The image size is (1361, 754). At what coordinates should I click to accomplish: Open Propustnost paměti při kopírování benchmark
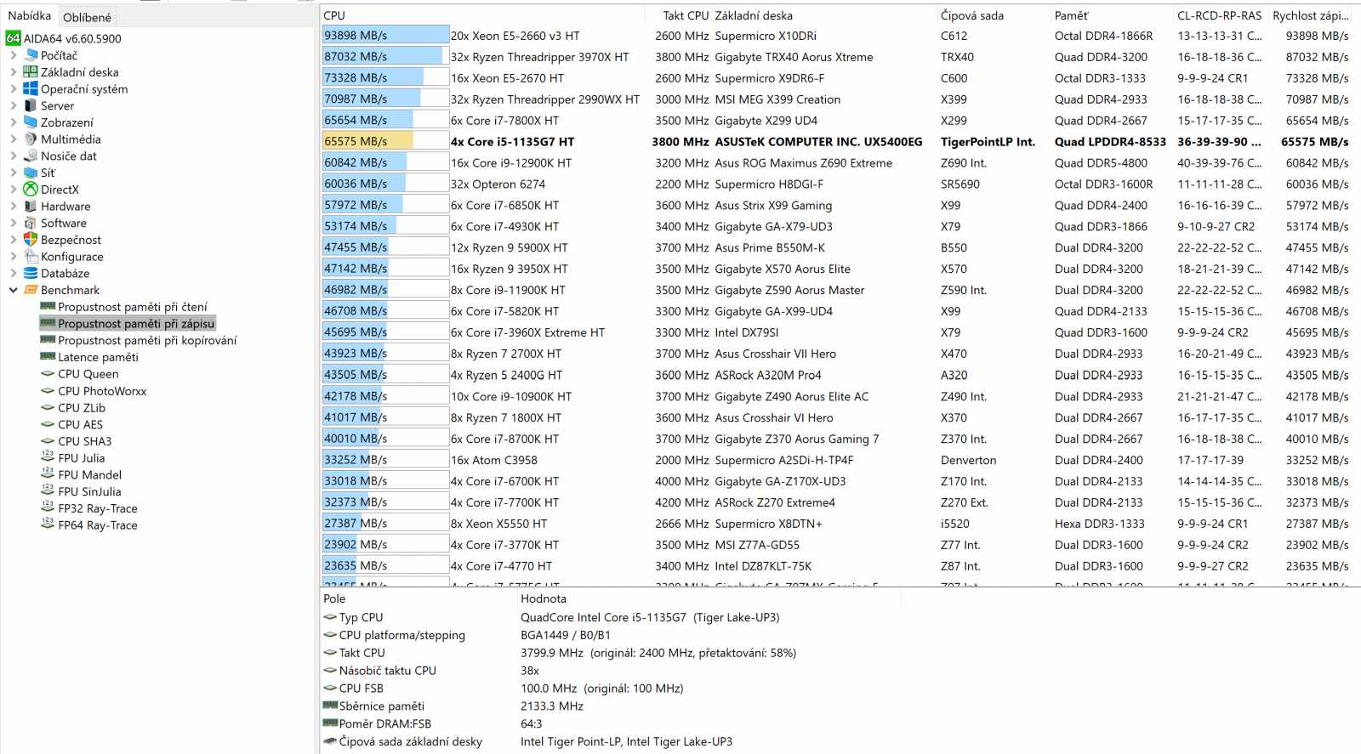[x=147, y=340]
